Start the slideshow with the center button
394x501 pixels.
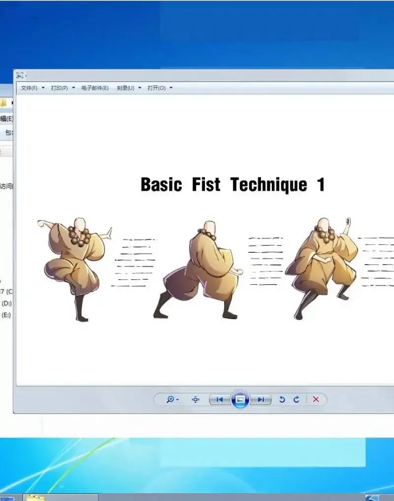point(240,400)
